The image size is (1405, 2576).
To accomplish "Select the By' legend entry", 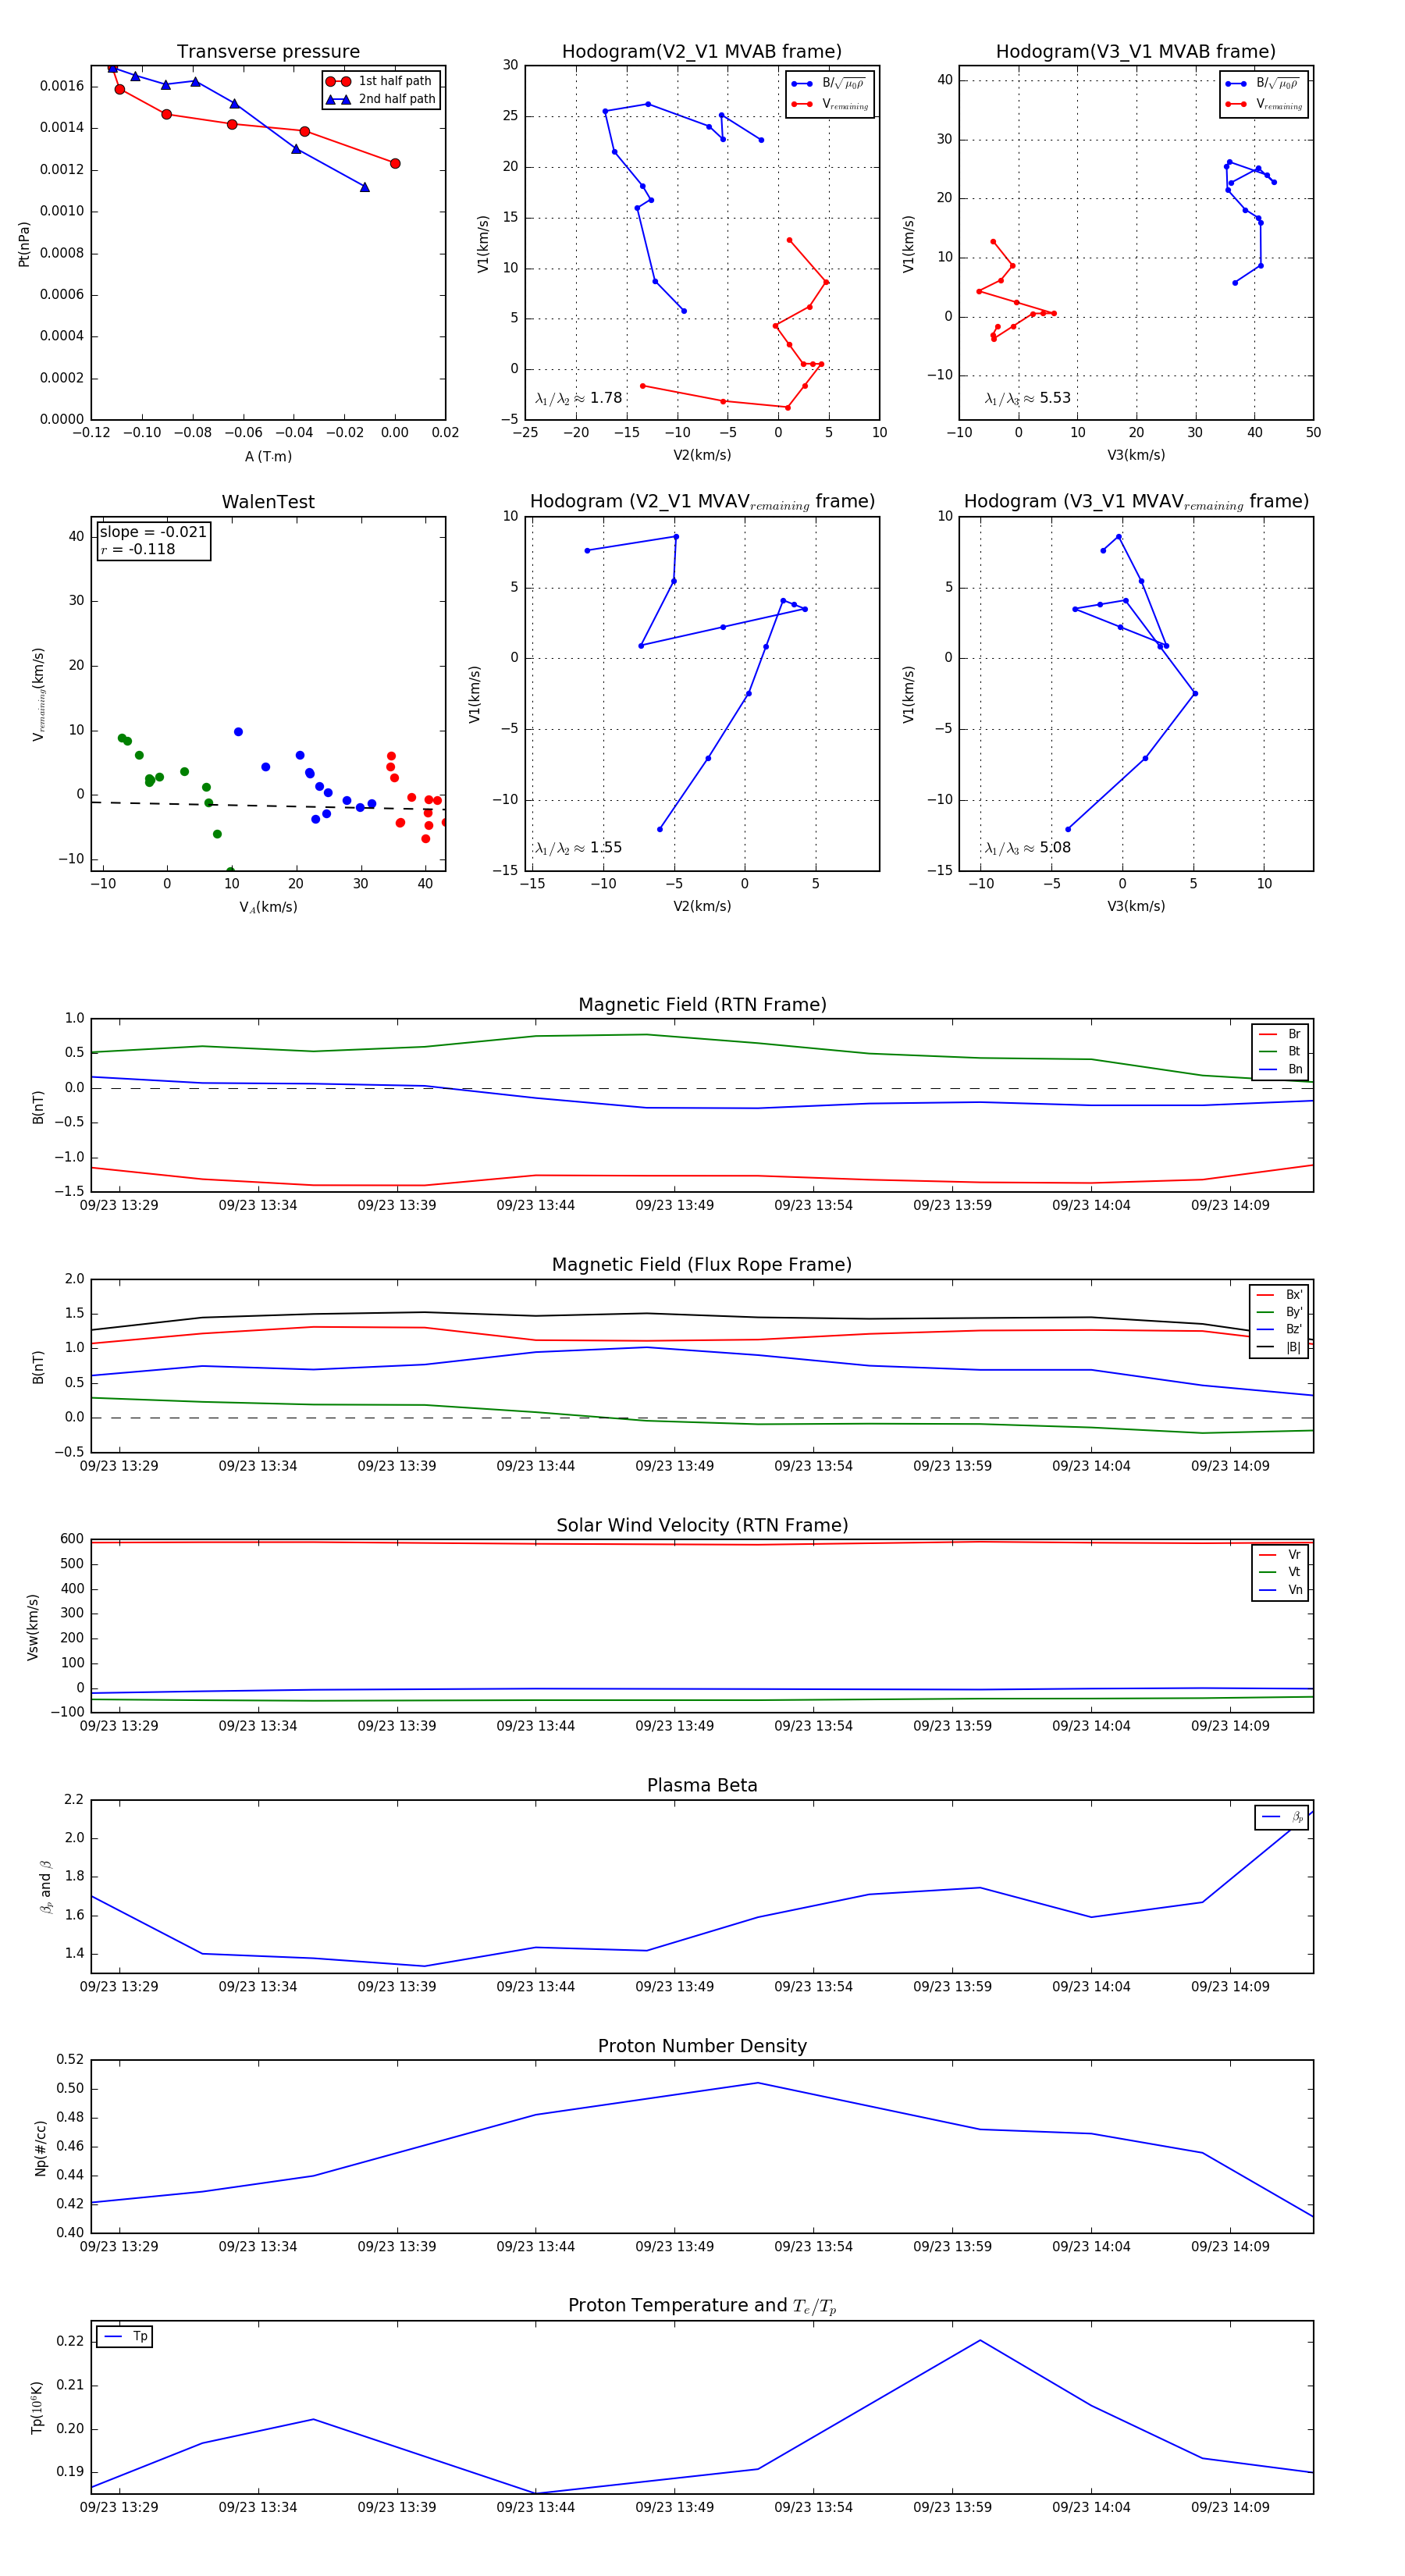I will (x=1280, y=1312).
